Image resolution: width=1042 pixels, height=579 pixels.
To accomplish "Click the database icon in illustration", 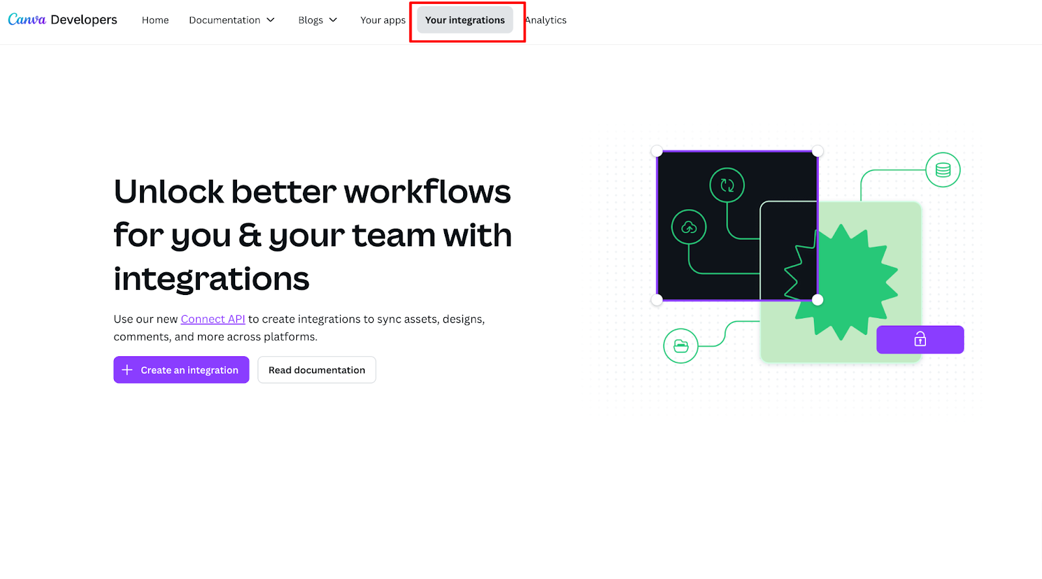I will tap(943, 170).
